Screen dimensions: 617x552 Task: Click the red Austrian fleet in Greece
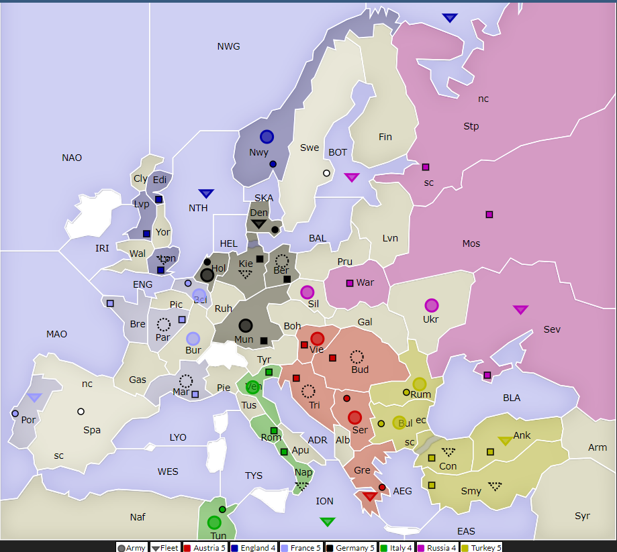(369, 496)
